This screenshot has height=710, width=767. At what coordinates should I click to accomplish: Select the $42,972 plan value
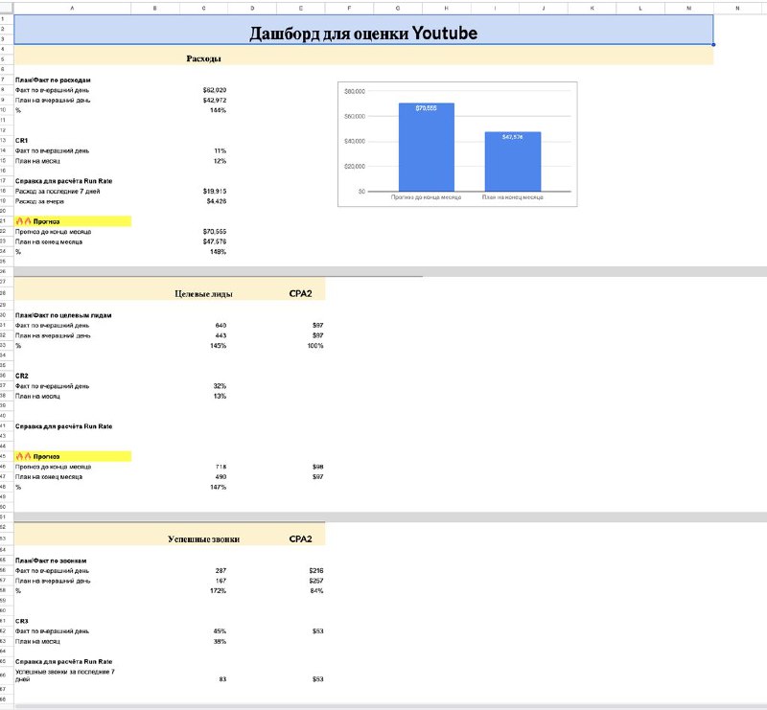point(214,101)
